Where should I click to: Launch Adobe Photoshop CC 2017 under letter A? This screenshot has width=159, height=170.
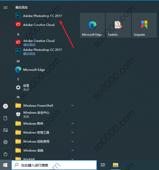coord(44,51)
